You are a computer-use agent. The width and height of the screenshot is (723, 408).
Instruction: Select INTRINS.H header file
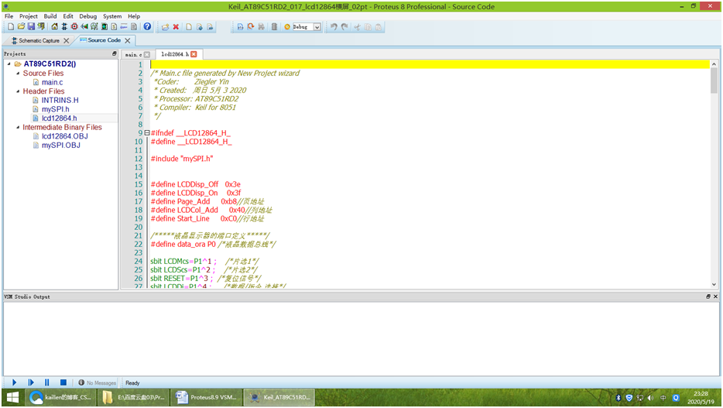coord(60,100)
